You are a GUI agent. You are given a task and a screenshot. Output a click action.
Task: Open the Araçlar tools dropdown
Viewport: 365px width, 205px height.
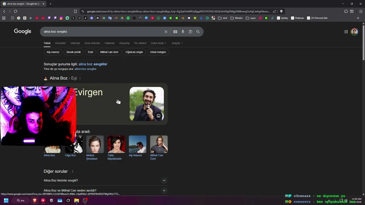[x=177, y=43]
